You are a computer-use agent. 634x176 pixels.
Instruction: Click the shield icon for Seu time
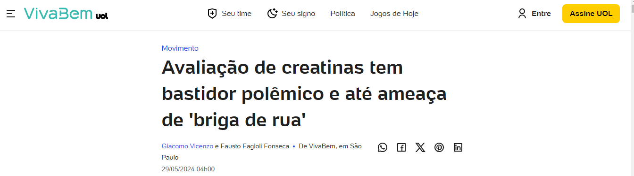(212, 14)
